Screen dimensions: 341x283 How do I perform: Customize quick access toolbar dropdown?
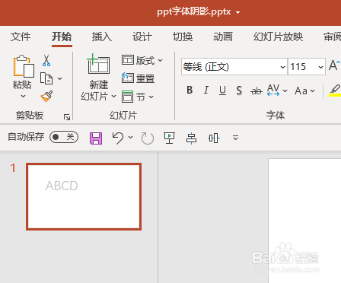click(x=235, y=138)
